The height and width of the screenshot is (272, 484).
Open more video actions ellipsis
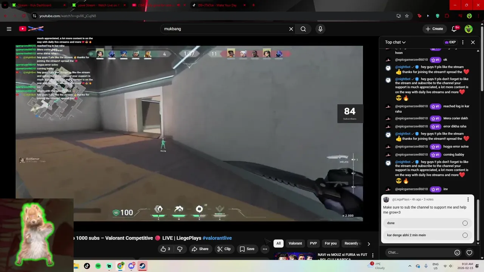265,249
